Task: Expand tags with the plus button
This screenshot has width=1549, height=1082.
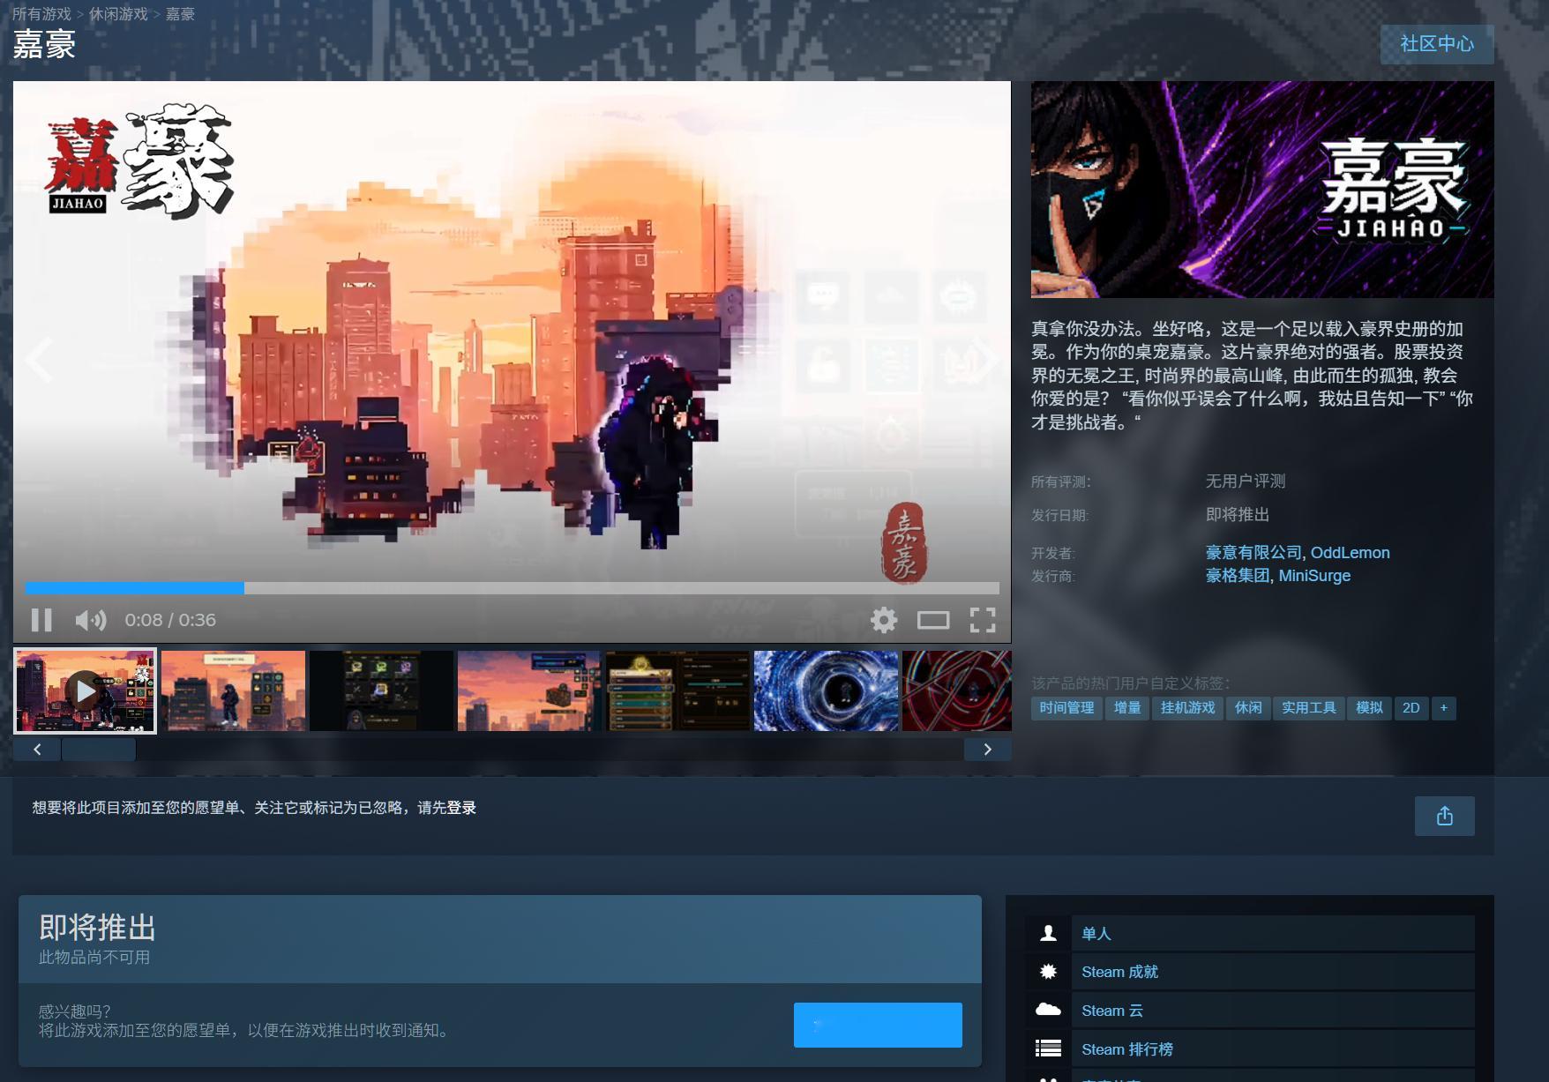Action: pos(1444,708)
